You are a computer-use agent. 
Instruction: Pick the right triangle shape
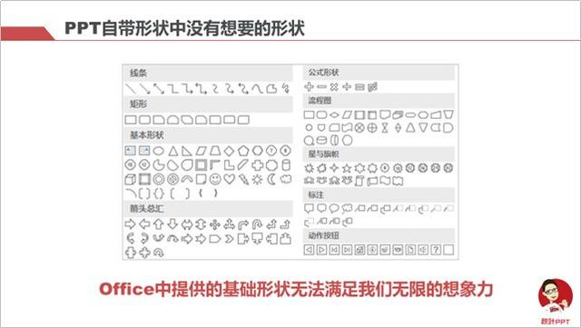click(187, 151)
